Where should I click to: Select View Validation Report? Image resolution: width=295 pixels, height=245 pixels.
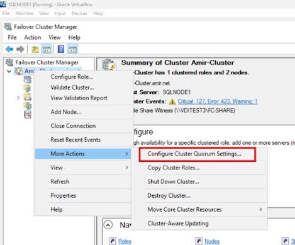(x=79, y=98)
